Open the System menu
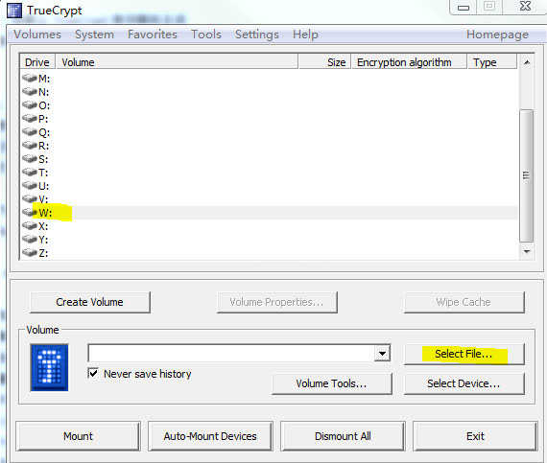Viewport: 547px width, 463px height. 95,35
